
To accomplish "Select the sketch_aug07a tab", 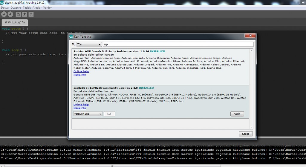I will pos(15,22).
